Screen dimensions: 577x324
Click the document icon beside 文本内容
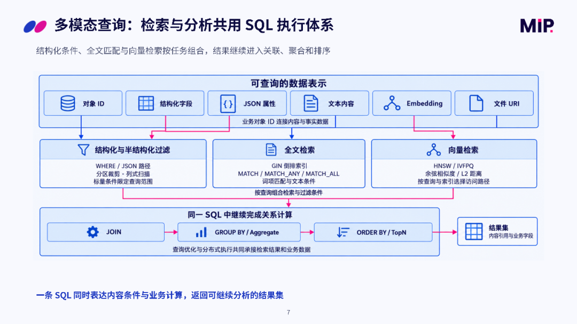point(310,103)
